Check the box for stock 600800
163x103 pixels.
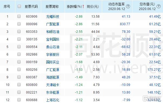[x=19, y=85]
